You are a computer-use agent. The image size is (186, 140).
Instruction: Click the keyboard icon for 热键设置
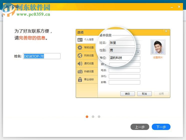(x=80, y=71)
